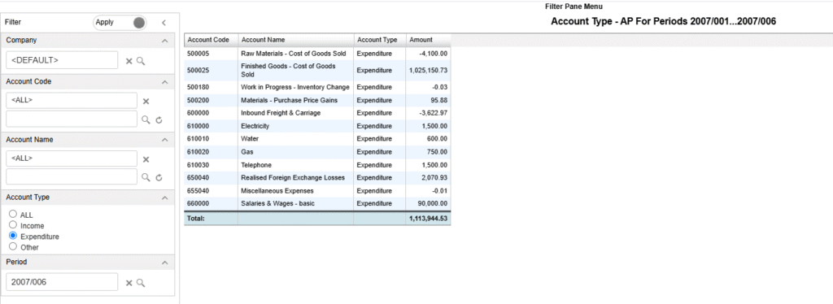Select account code 655040 cell
The width and height of the screenshot is (833, 304).
point(211,191)
